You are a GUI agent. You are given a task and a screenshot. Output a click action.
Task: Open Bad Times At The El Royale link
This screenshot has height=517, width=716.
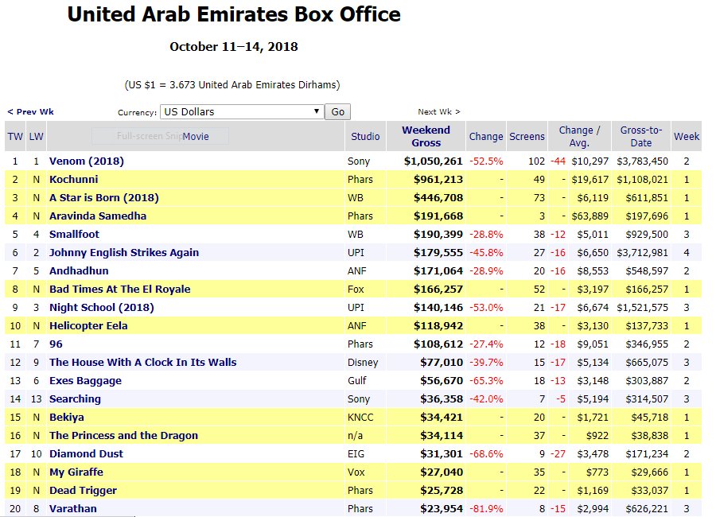coord(119,289)
